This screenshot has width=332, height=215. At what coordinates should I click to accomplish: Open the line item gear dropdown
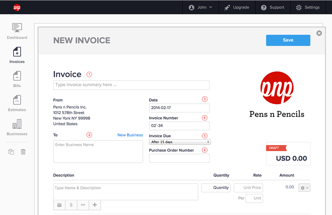[x=304, y=188]
